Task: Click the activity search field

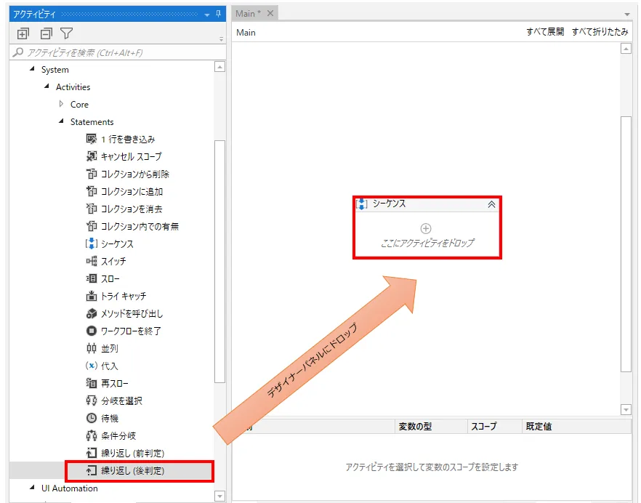Action: [116, 52]
